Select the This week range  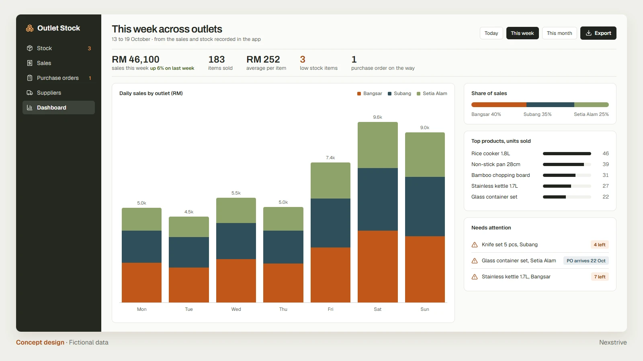[x=522, y=33]
